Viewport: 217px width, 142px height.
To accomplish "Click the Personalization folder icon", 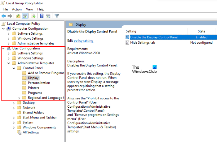I will [24, 83].
